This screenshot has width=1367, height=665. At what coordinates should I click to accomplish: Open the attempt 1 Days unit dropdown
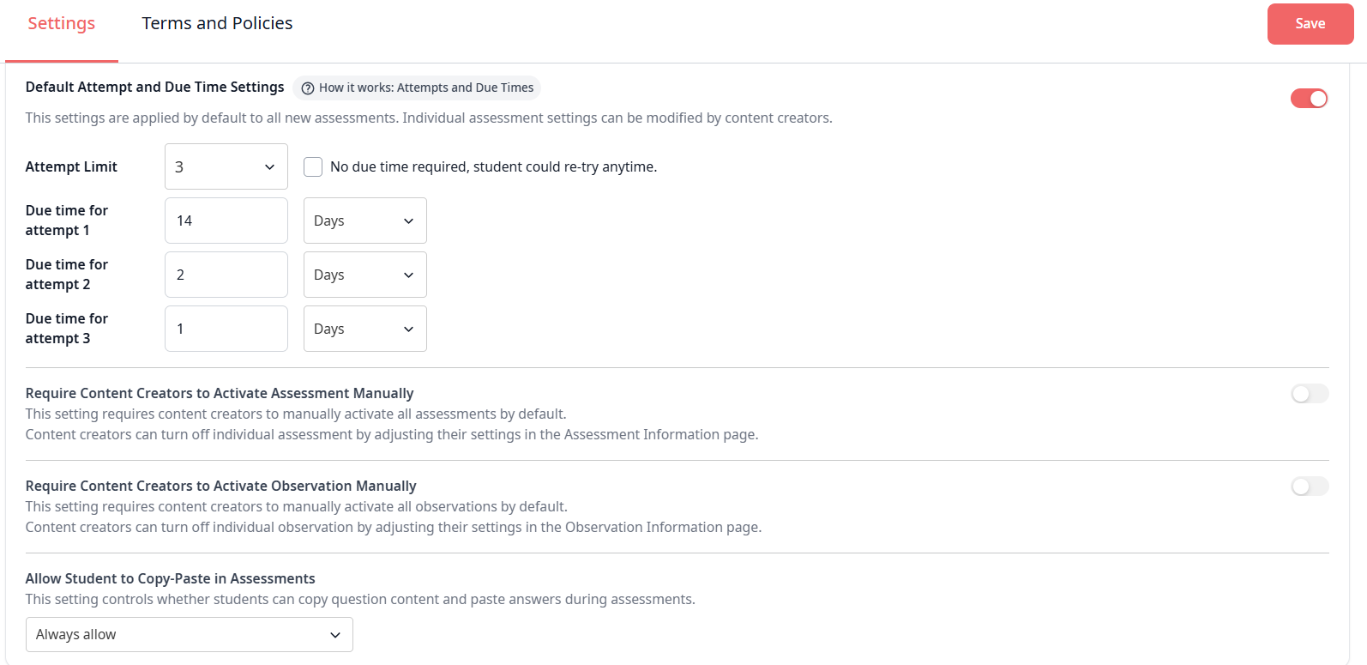(364, 221)
